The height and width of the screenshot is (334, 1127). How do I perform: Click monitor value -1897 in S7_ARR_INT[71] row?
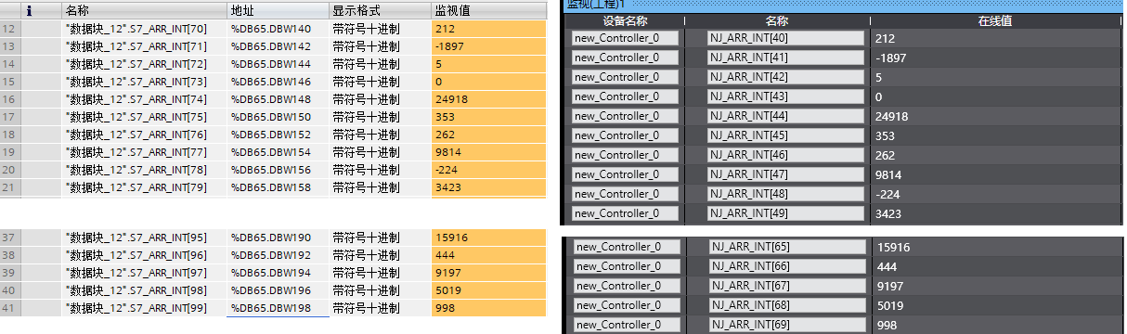[489, 46]
